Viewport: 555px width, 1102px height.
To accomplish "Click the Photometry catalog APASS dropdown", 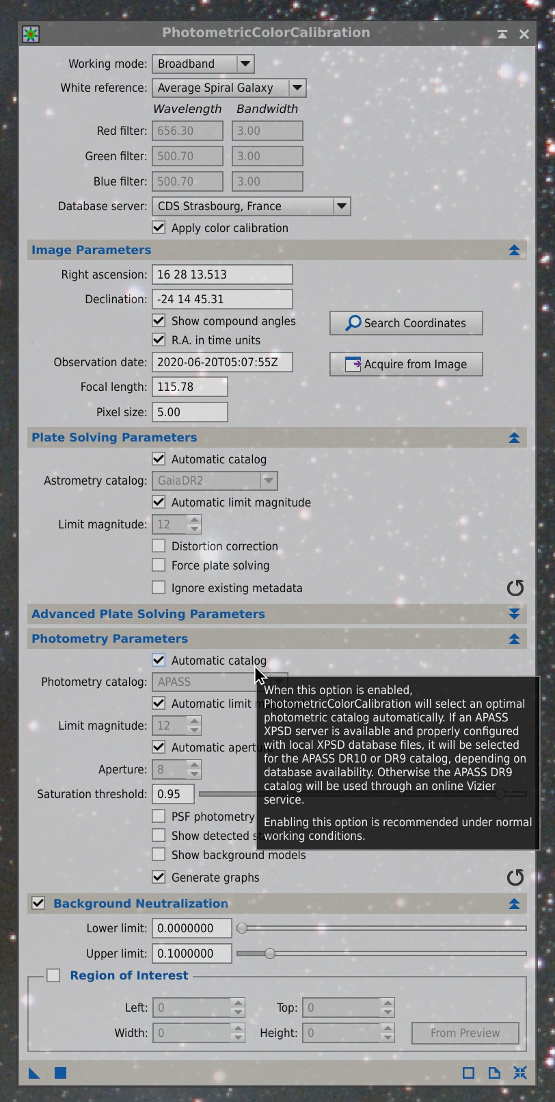I will 203,682.
